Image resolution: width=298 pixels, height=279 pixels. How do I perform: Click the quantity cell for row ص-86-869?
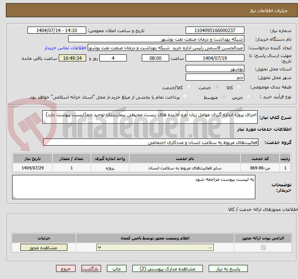click(x=71, y=168)
